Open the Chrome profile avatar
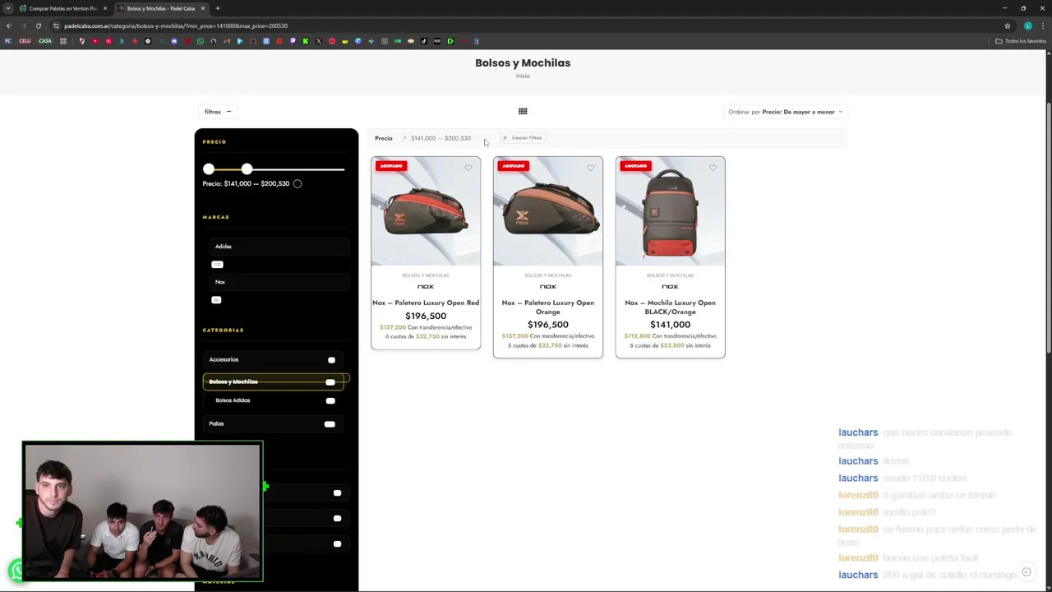Image resolution: width=1052 pixels, height=592 pixels. [1027, 25]
